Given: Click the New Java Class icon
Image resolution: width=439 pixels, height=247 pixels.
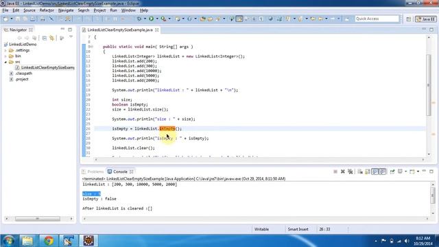Looking at the screenshot, I should tap(189, 19).
